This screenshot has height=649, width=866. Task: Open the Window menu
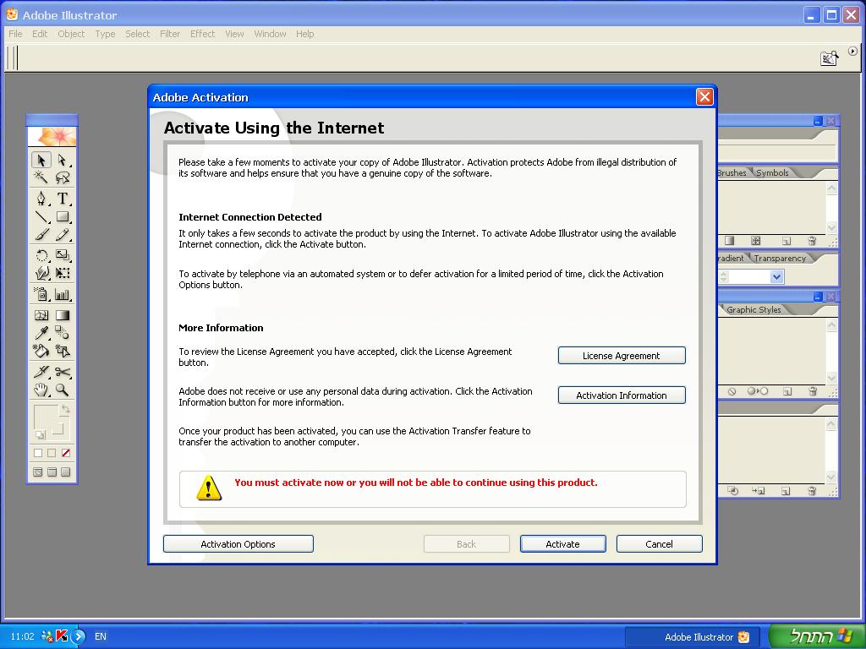[270, 34]
